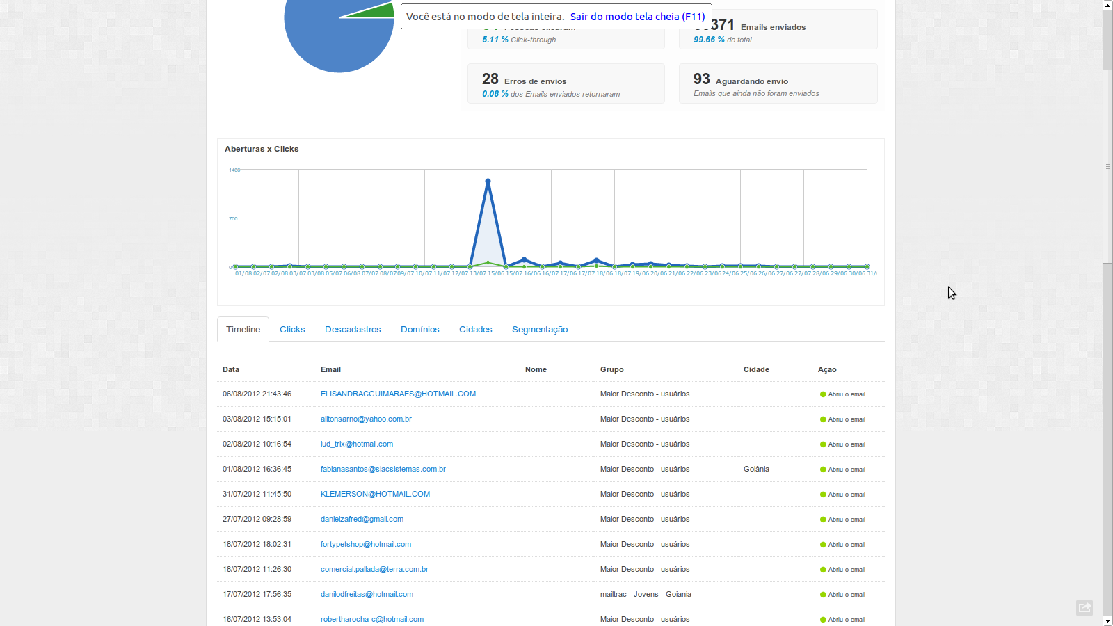Image resolution: width=1113 pixels, height=626 pixels.
Task: Select the Domínios tab
Action: coord(420,329)
